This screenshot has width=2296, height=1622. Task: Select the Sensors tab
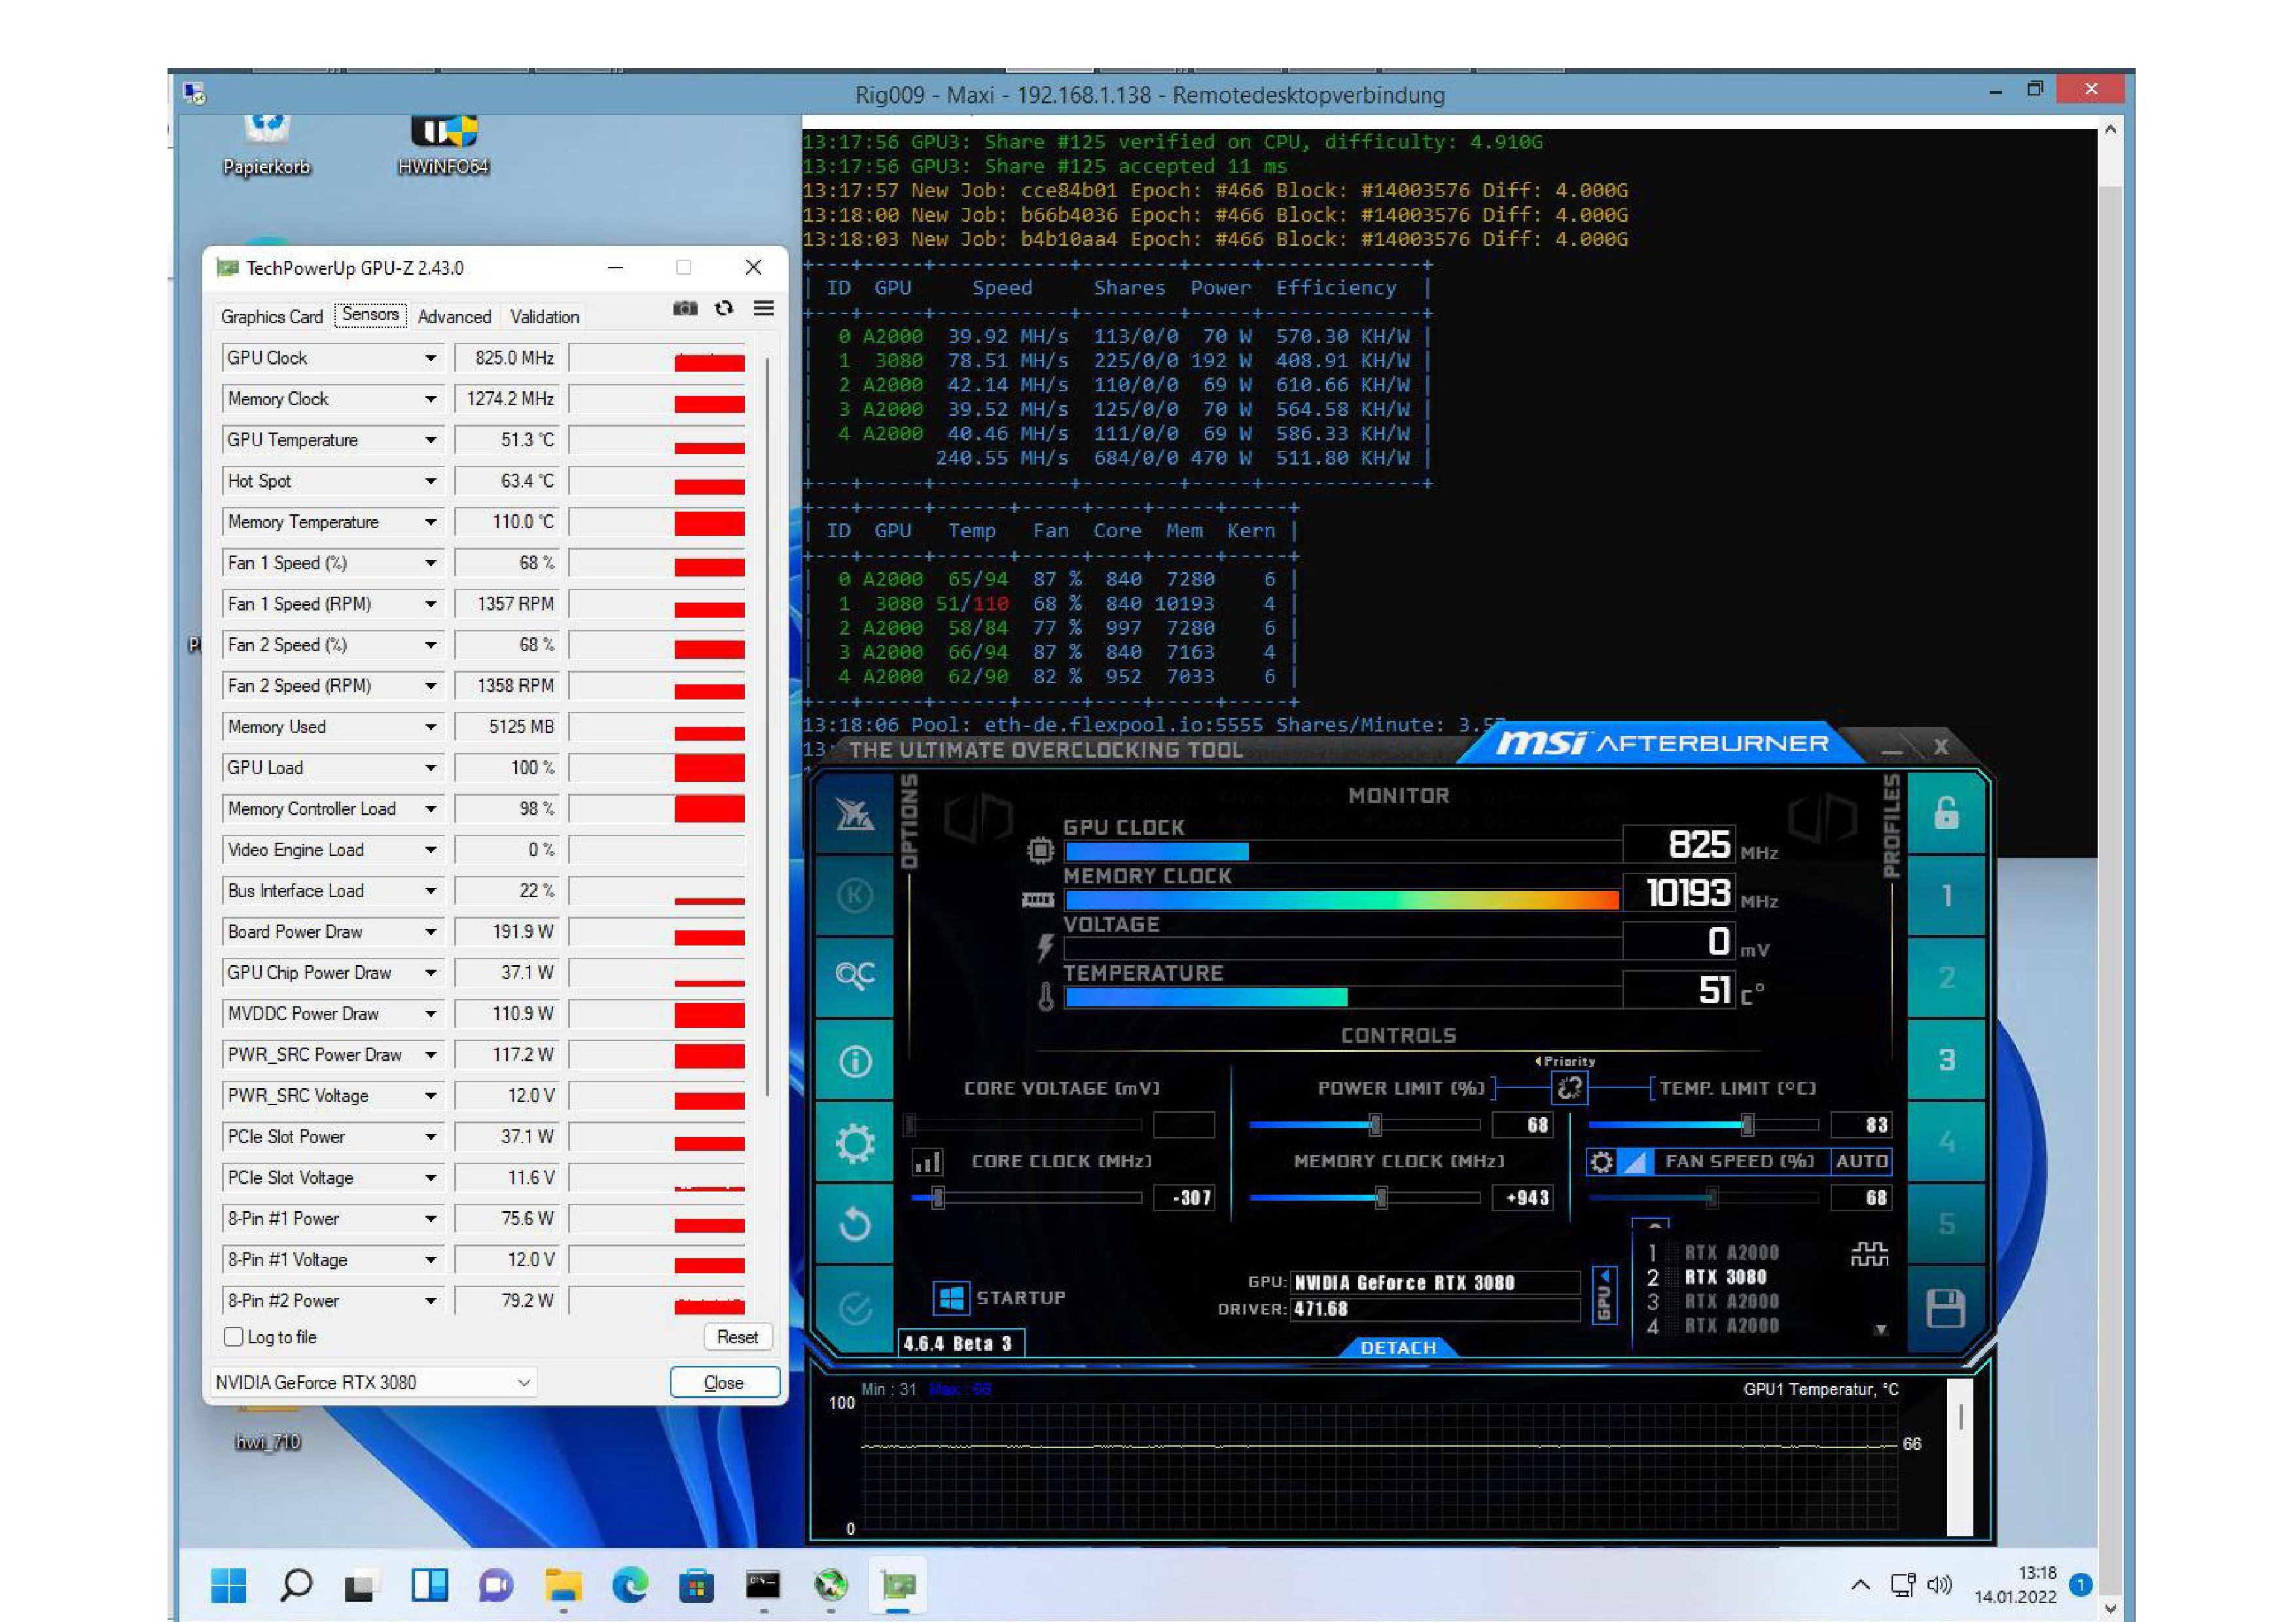370,315
